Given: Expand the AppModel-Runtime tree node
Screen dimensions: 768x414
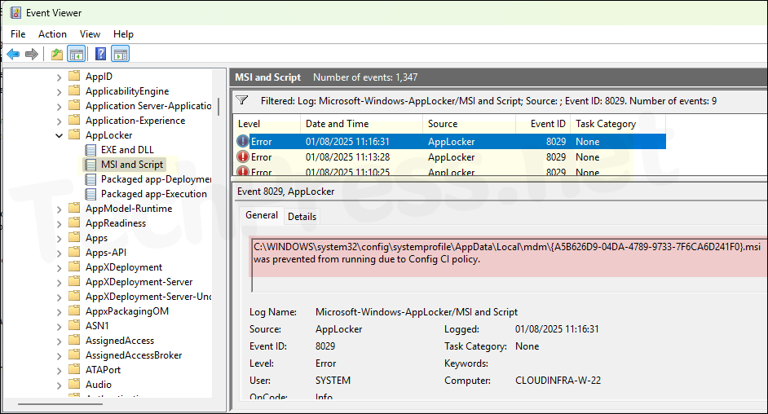Looking at the screenshot, I should pyautogui.click(x=60, y=209).
